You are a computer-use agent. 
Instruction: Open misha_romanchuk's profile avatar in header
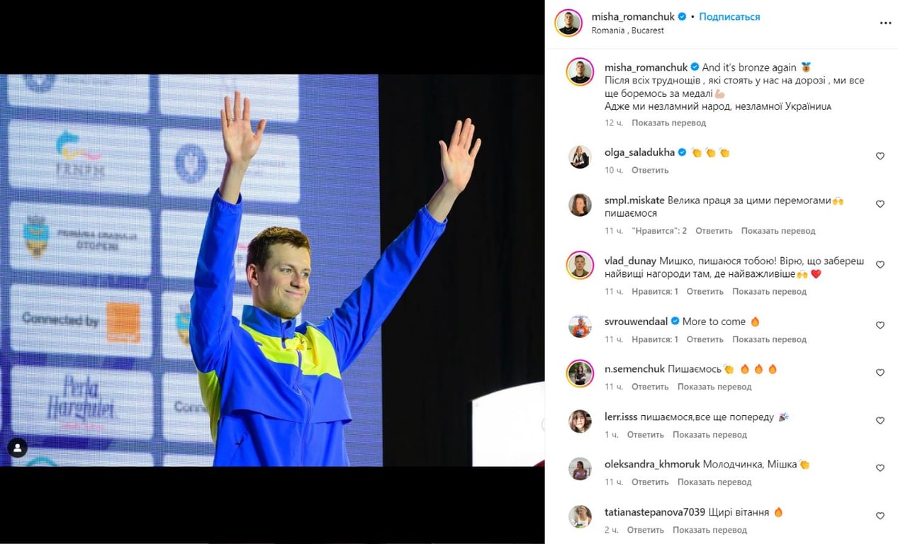[568, 23]
